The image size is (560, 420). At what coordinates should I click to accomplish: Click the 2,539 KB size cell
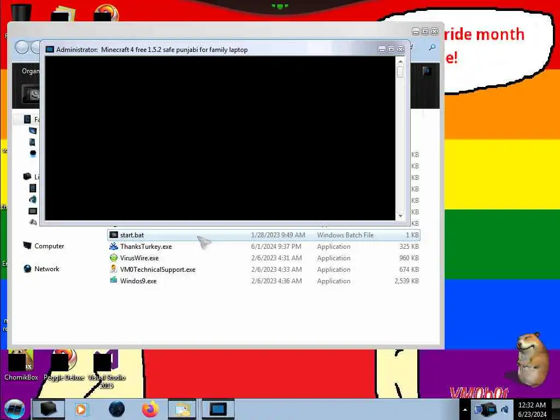(x=406, y=281)
